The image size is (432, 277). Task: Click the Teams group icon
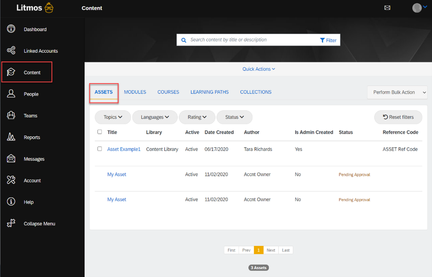pyautogui.click(x=11, y=115)
